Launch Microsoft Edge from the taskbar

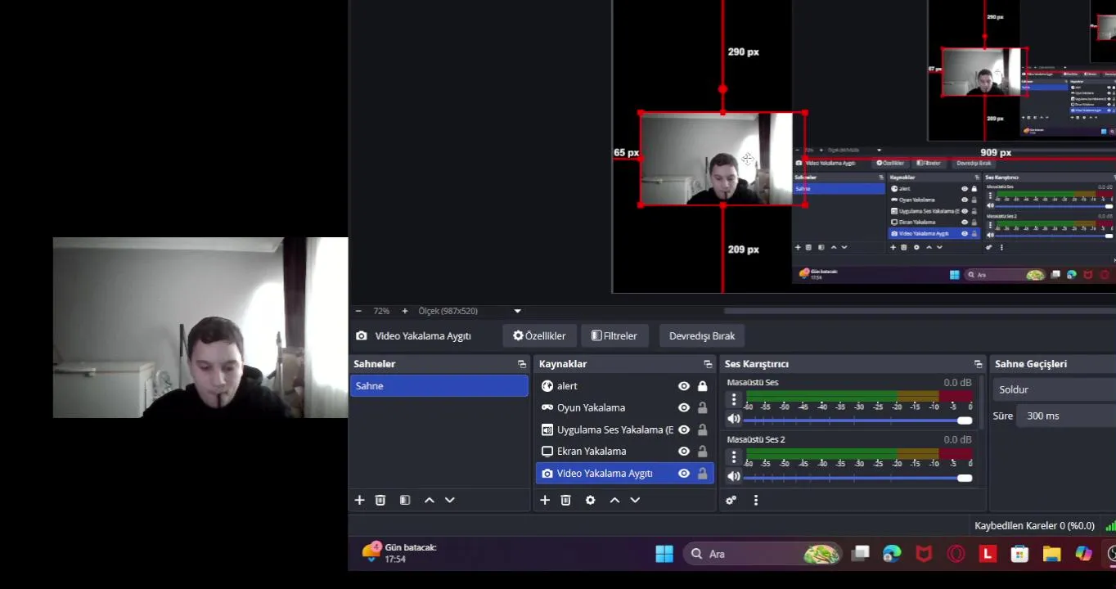(x=892, y=554)
